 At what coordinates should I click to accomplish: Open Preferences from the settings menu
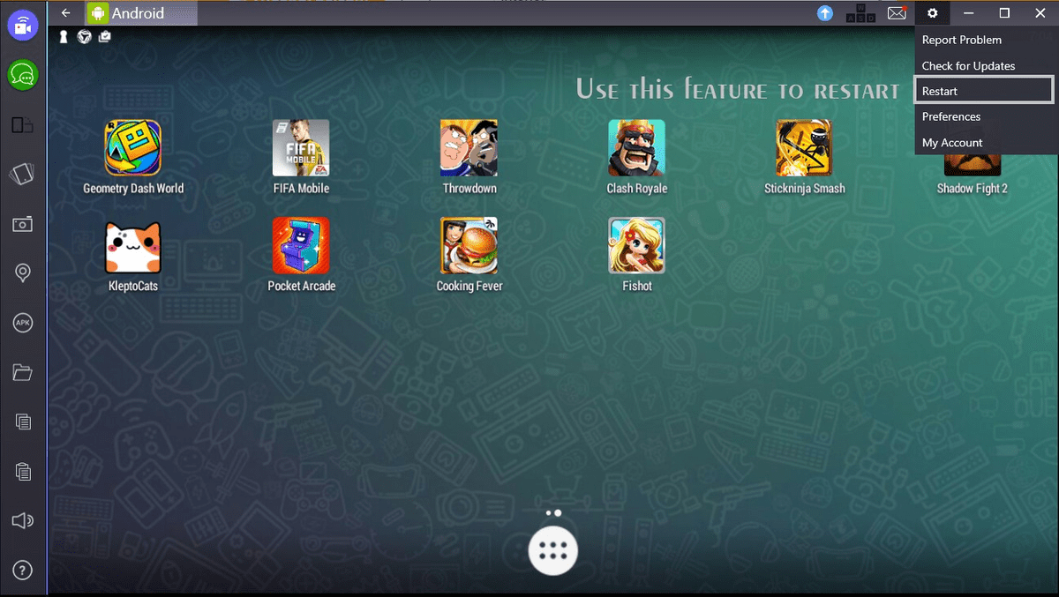point(950,116)
